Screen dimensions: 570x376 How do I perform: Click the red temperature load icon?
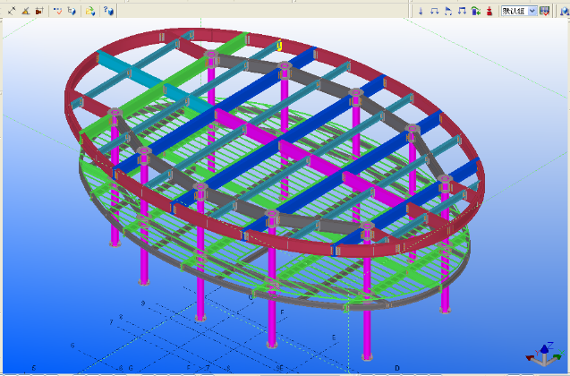coord(489,11)
